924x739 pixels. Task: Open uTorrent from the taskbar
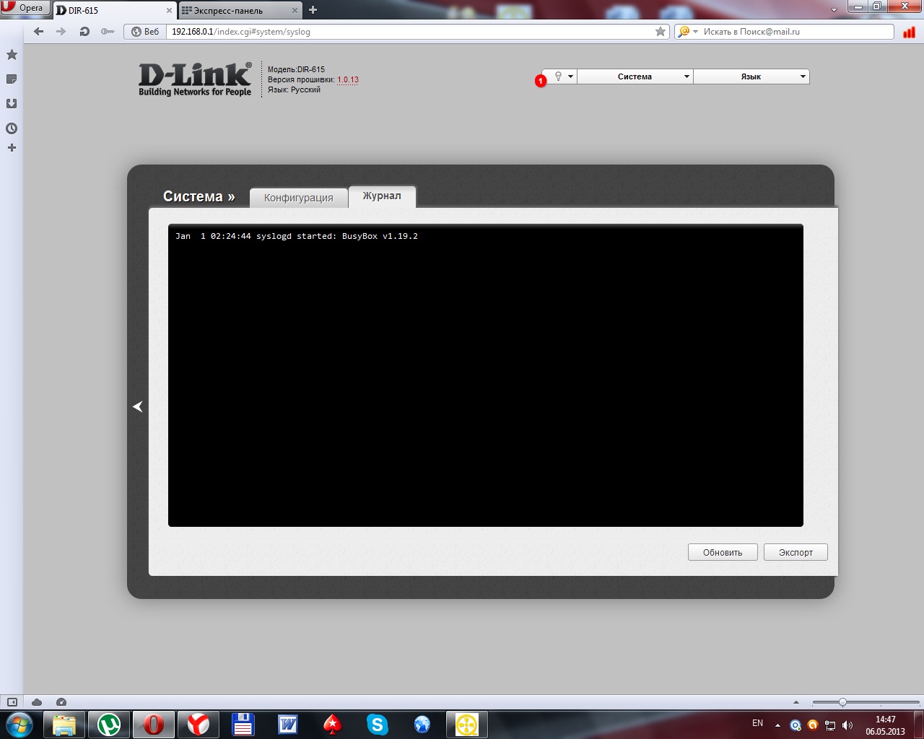click(x=109, y=725)
